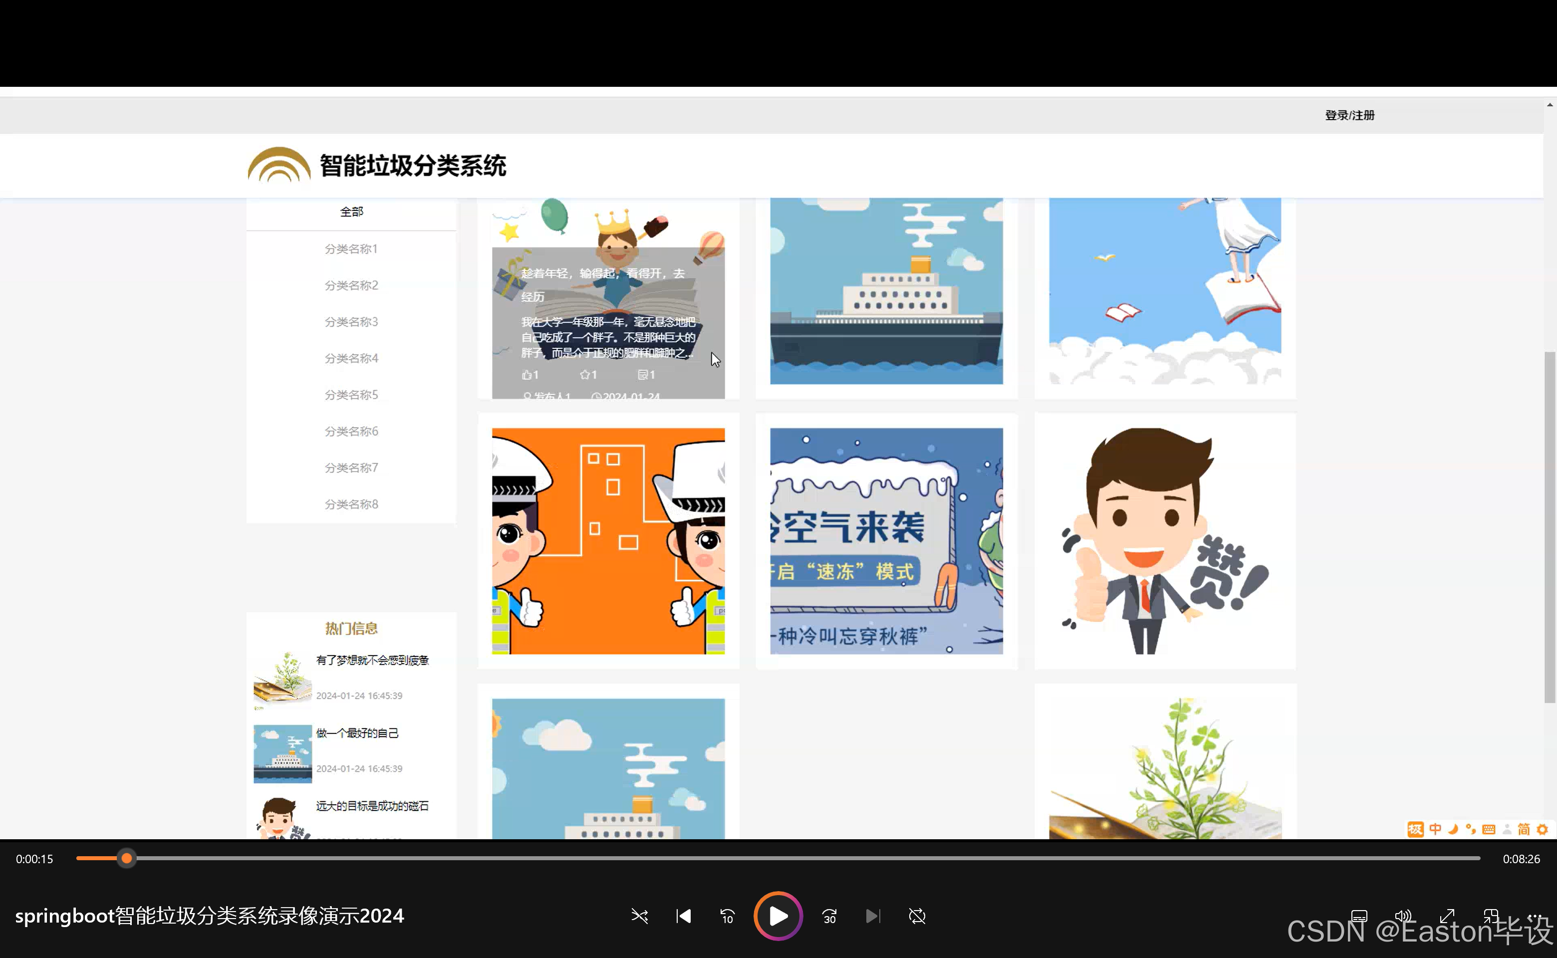Toggle repeat/loop playback on

coord(917,916)
